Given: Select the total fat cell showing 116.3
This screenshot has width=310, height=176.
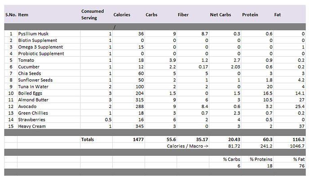Looking at the screenshot, I should (289, 140).
